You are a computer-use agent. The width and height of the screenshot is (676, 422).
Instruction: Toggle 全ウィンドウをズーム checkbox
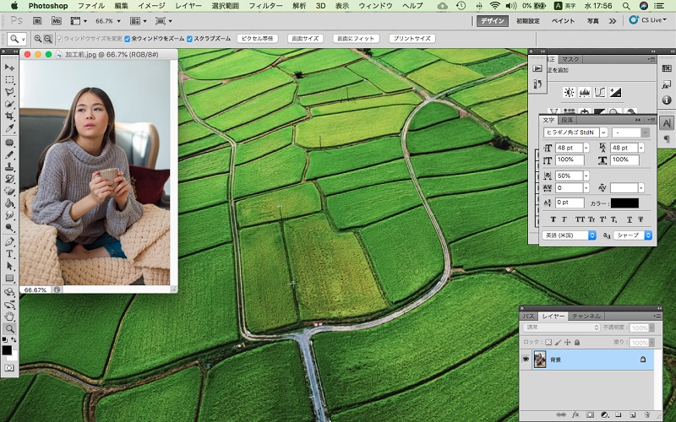[128, 39]
